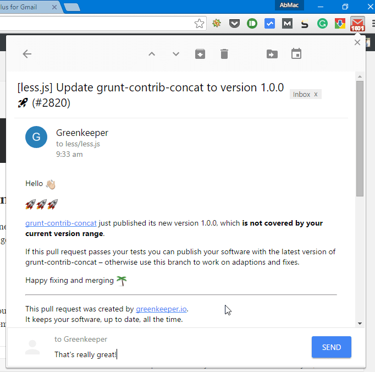Screen dimensions: 375x372
Task: Click the email subject heading
Action: [x=151, y=95]
